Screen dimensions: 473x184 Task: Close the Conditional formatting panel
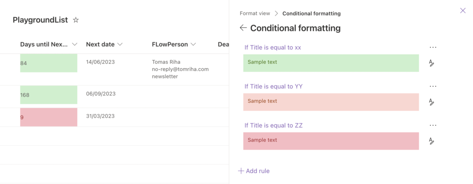click(x=463, y=11)
